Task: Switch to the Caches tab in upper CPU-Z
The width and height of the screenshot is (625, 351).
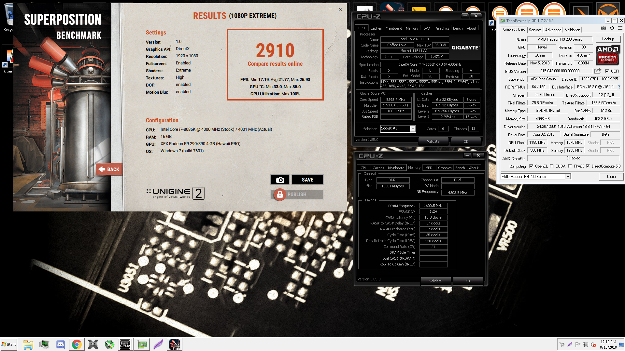Action: tap(376, 28)
